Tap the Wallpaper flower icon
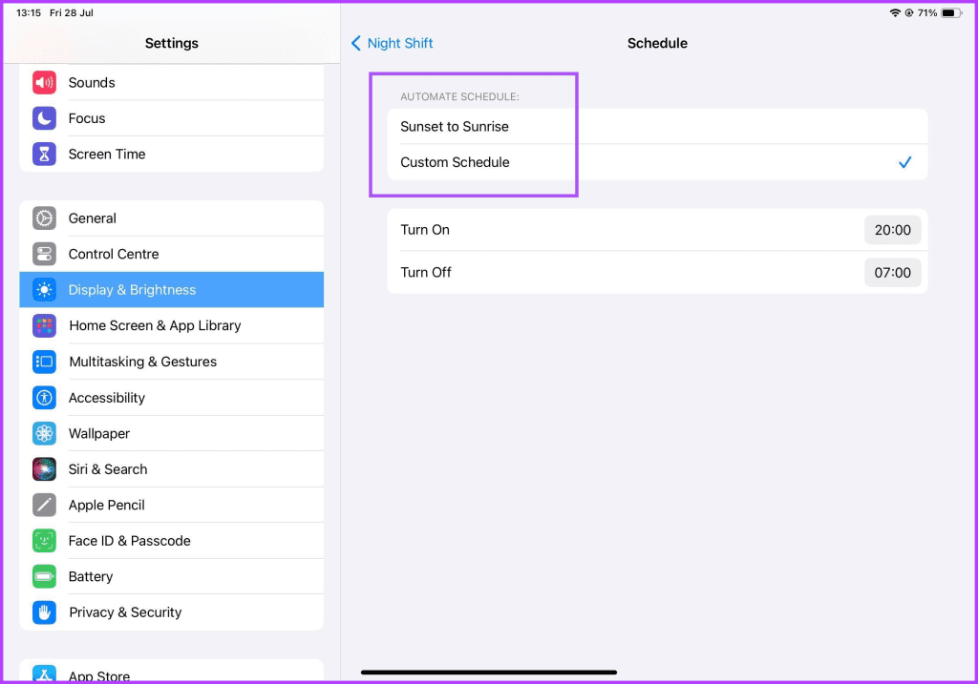The height and width of the screenshot is (684, 978). click(44, 433)
